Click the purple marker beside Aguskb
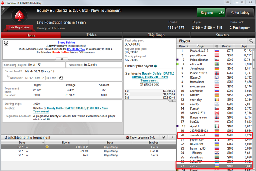 pyautogui.click(x=178, y=126)
